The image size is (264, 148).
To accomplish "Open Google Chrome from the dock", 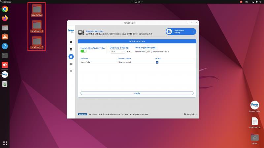I will point(5,9).
